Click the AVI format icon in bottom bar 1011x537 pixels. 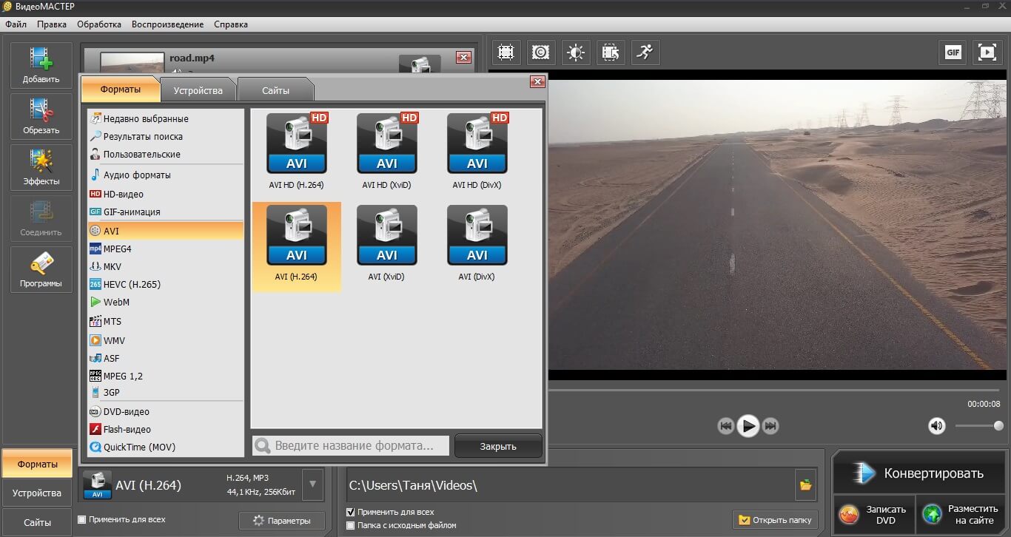[97, 485]
